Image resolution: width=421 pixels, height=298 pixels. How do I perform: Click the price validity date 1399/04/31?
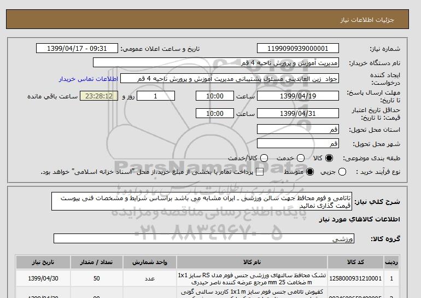298,113
